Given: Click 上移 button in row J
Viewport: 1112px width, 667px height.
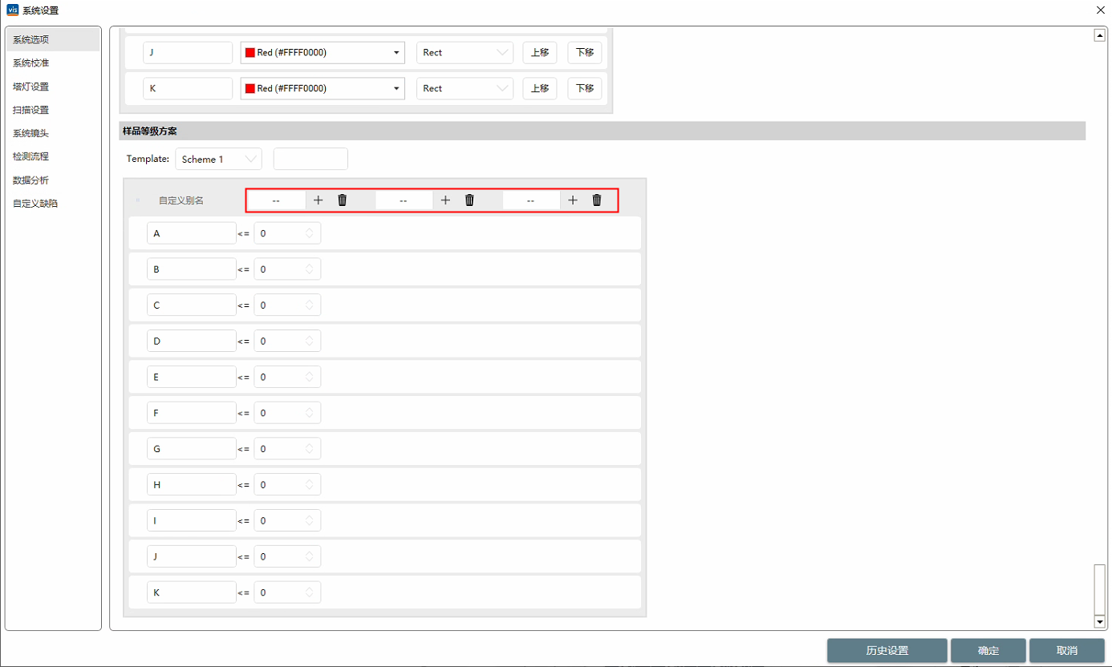Looking at the screenshot, I should [x=539, y=53].
